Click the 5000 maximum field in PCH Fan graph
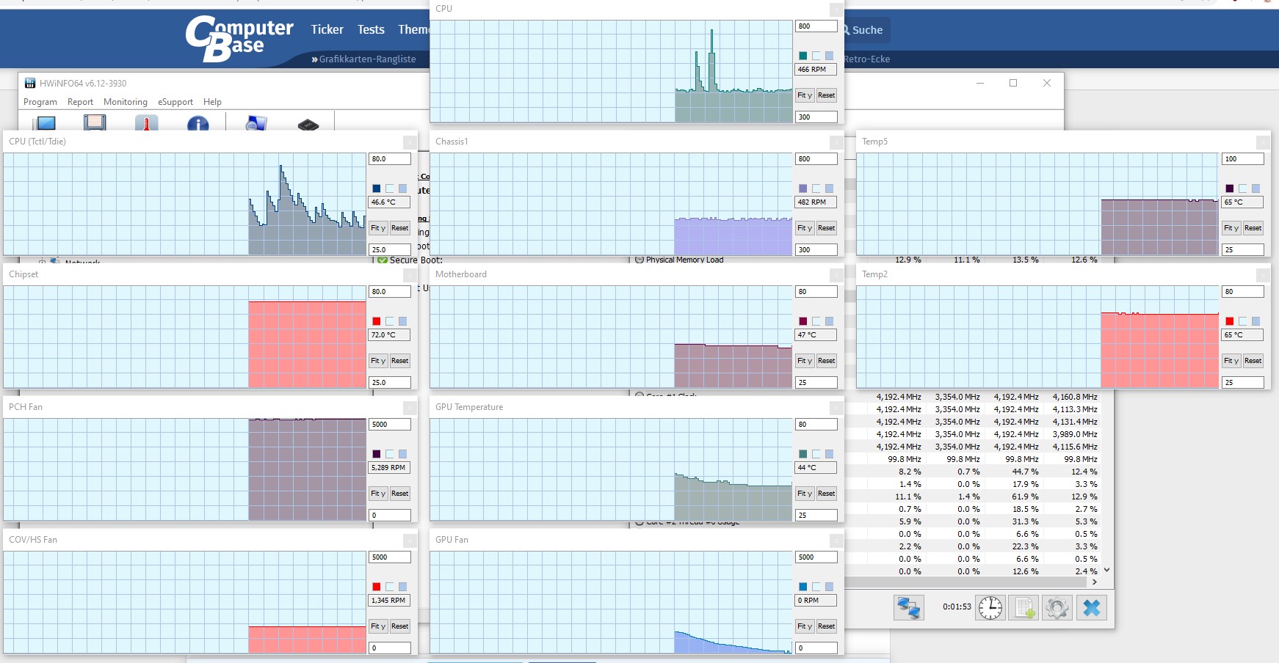This screenshot has height=663, width=1279. [390, 425]
